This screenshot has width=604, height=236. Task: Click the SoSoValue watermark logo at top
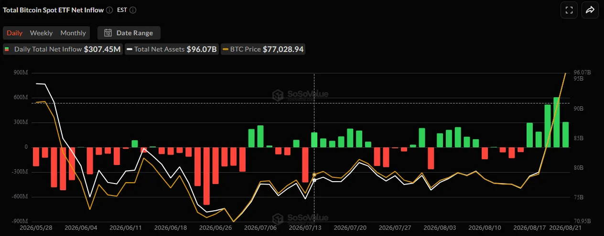(x=300, y=94)
